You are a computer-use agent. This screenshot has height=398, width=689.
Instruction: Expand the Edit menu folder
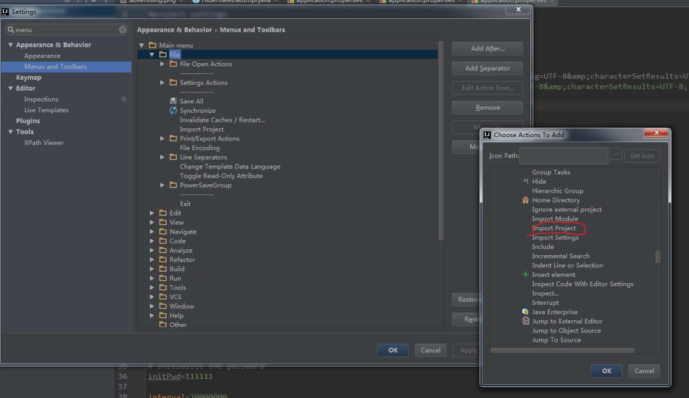[152, 213]
